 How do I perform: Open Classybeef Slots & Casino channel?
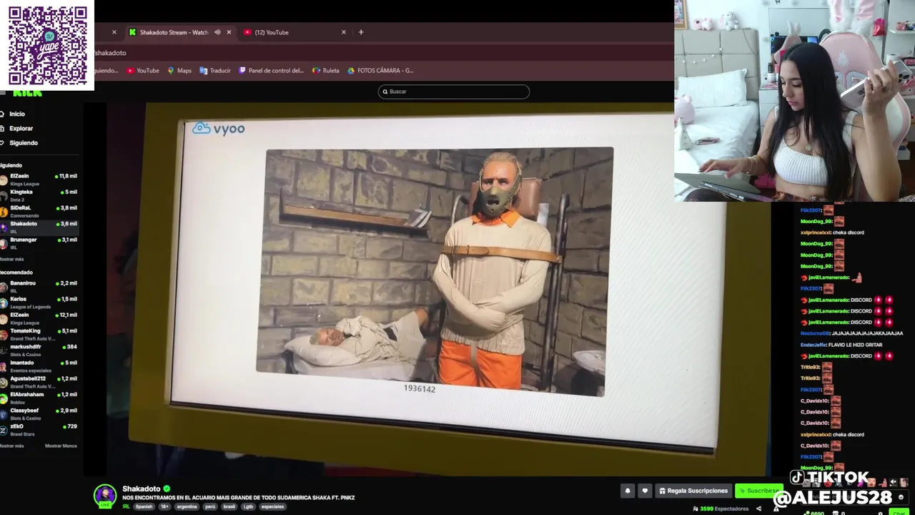(x=39, y=414)
